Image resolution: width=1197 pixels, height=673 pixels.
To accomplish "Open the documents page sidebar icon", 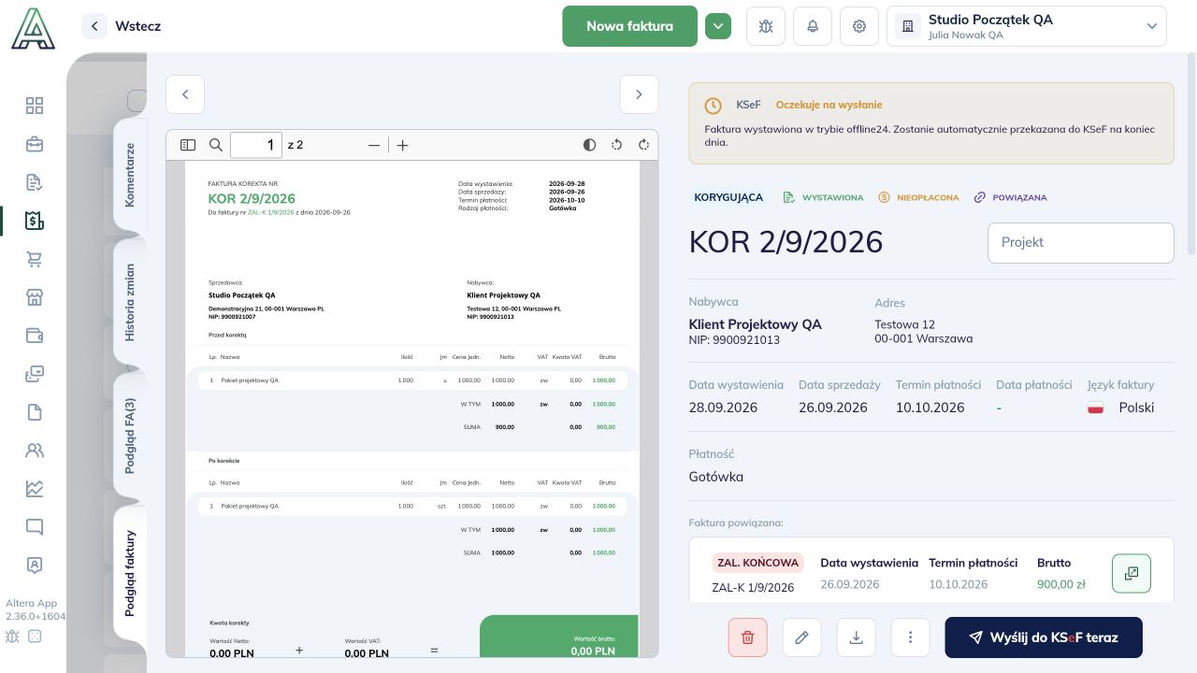I will (x=35, y=412).
